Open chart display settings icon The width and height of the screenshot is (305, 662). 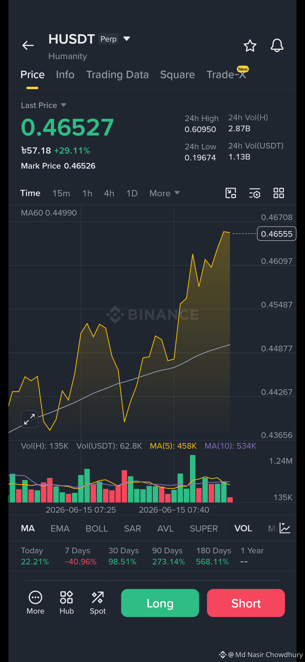tap(255, 193)
